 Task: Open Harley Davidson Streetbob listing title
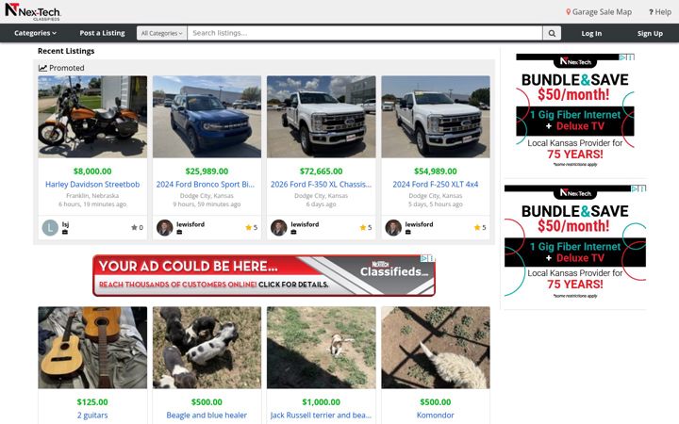click(92, 185)
